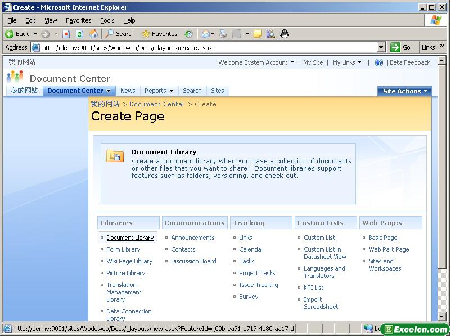Switch to the News tab

(128, 91)
